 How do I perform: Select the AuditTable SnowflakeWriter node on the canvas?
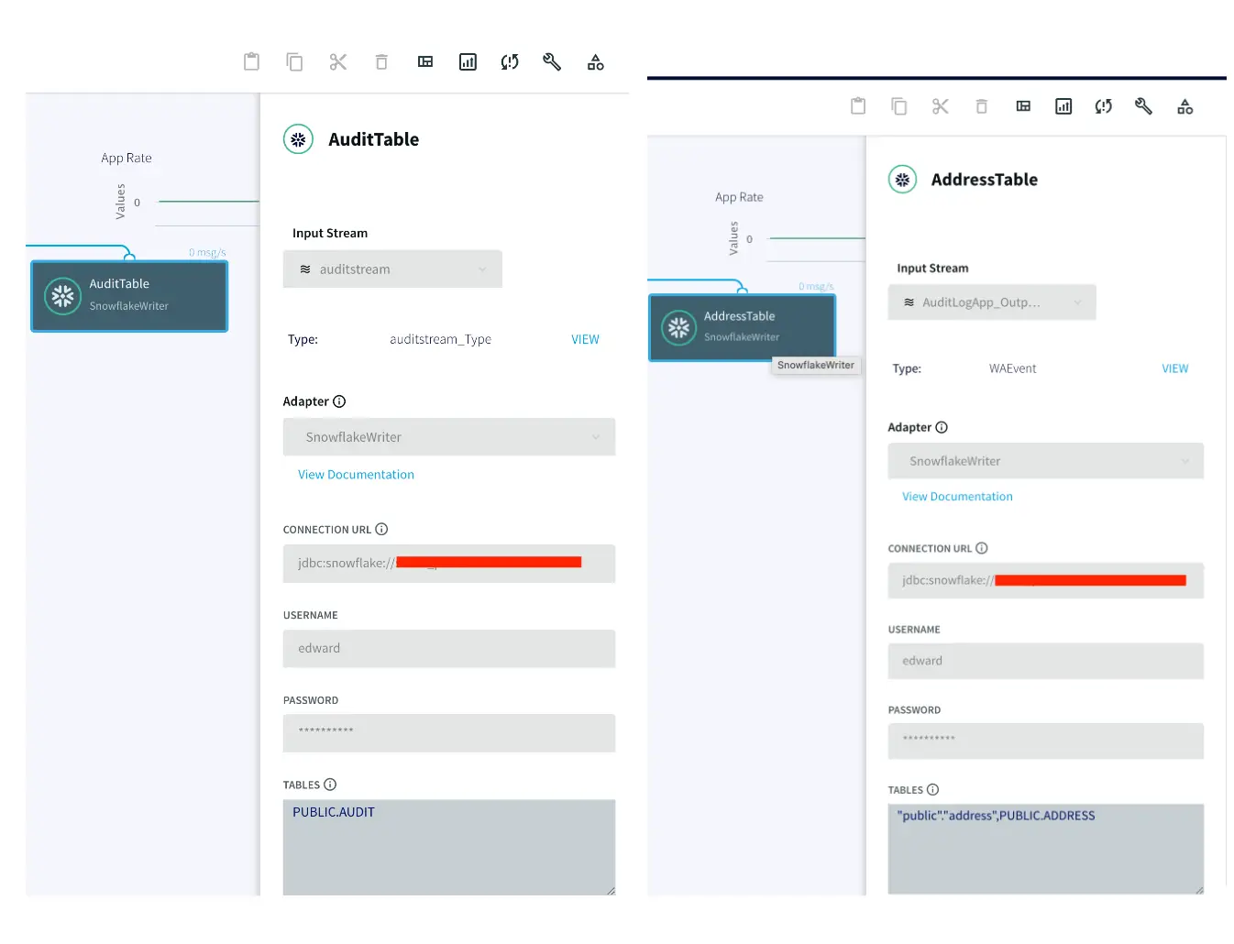pos(129,296)
